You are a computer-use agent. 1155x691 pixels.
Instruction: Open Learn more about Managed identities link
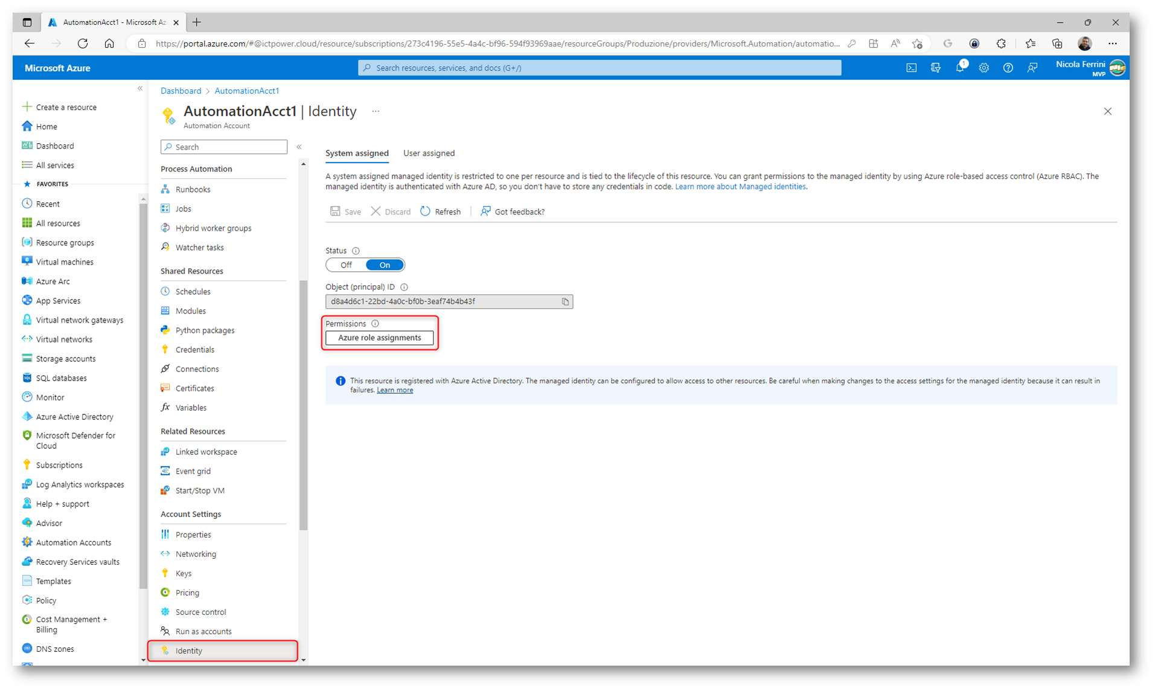point(740,187)
